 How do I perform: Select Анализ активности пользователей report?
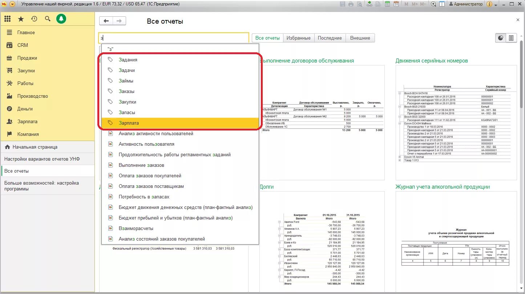tap(180, 133)
